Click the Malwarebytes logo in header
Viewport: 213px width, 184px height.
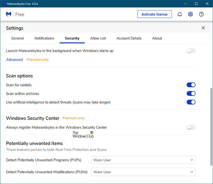pyautogui.click(x=9, y=14)
